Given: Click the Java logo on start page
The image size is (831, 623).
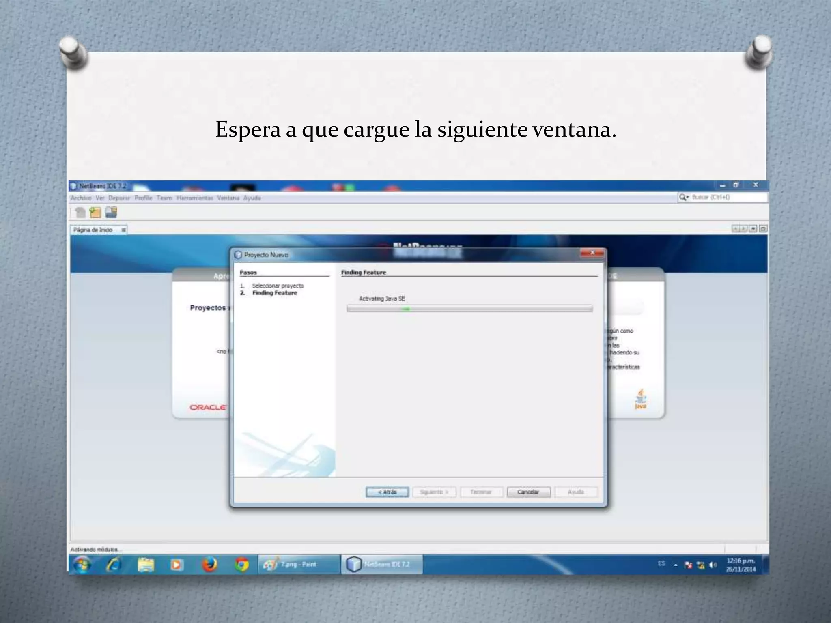Looking at the screenshot, I should 640,399.
